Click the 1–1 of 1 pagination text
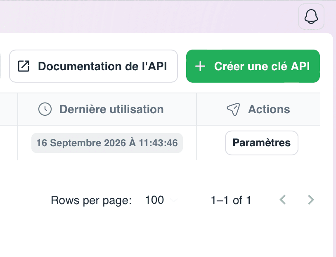 tap(231, 200)
